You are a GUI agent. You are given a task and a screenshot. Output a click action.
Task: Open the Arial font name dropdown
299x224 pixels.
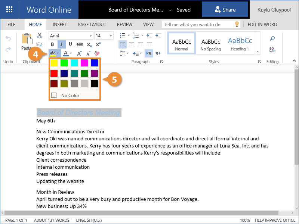pyautogui.click(x=71, y=36)
